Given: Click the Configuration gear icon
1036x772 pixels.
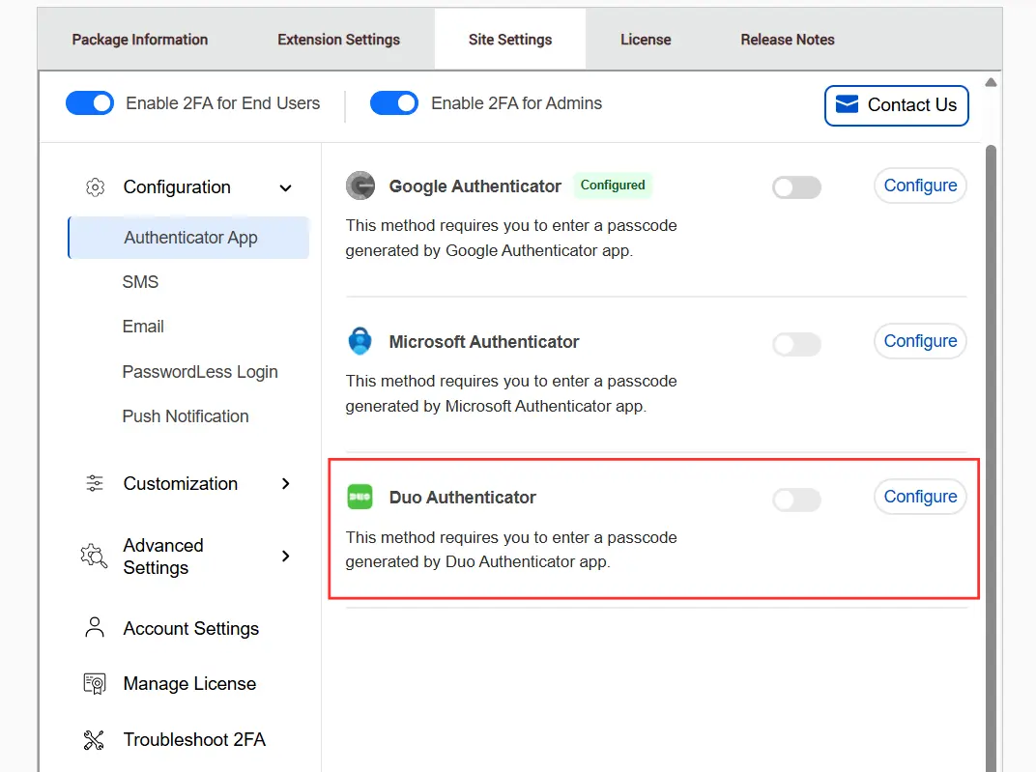Looking at the screenshot, I should [95, 187].
